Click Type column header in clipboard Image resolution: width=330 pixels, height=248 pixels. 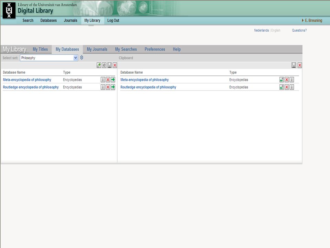click(233, 72)
